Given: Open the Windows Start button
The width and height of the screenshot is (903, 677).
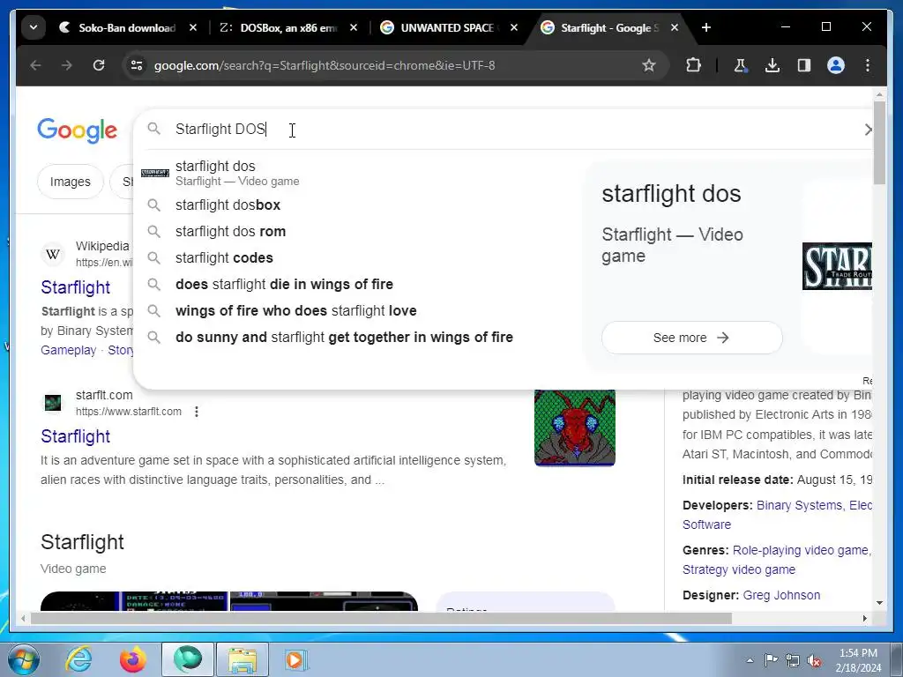Looking at the screenshot, I should click(x=23, y=659).
